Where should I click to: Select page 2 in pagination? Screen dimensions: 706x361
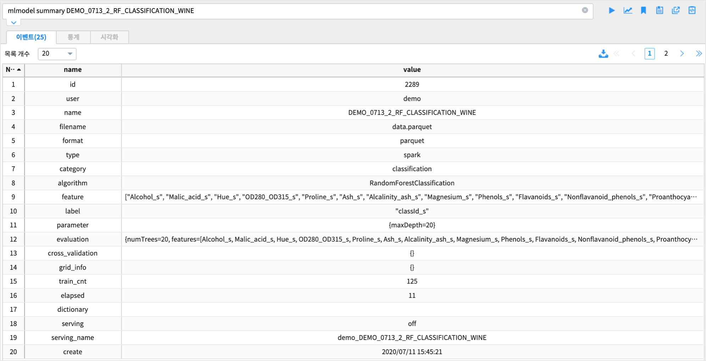point(666,54)
